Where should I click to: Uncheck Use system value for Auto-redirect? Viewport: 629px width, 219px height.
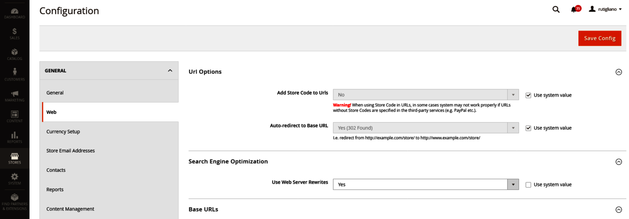click(x=528, y=128)
